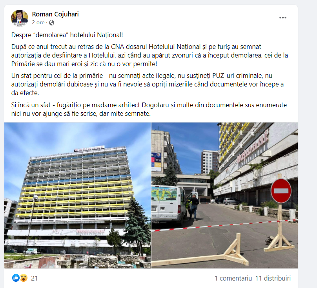Click the paragraph starting "După ce anul trecut"
This screenshot has height=288, width=317.
(x=149, y=55)
